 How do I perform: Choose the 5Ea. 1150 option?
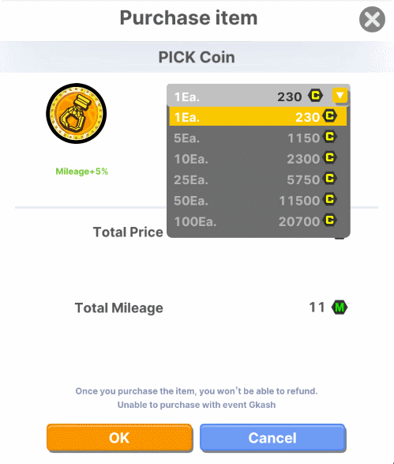coord(257,138)
